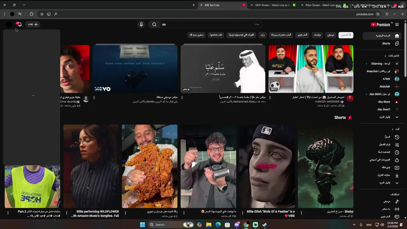Open site info icon beside youtube.com
The image size is (407, 229).
point(378,14)
